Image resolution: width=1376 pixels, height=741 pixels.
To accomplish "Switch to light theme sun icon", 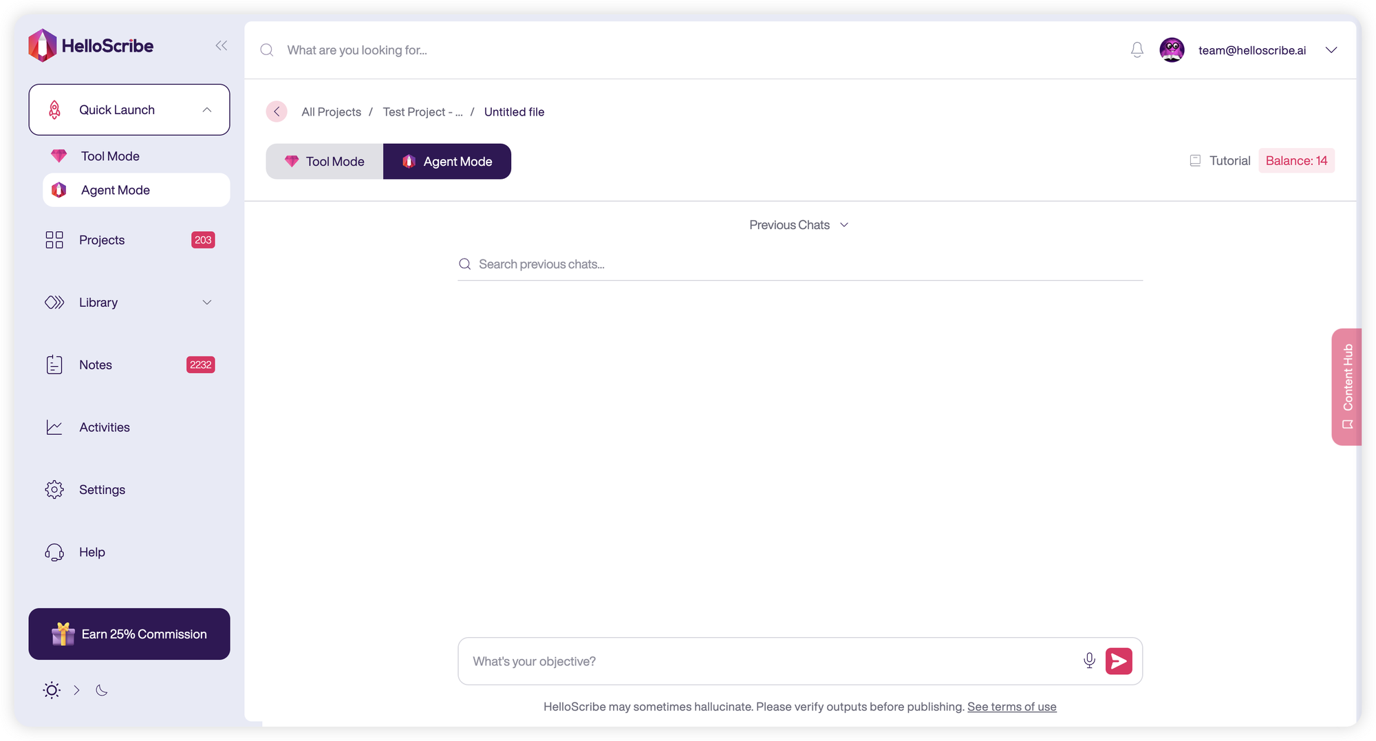I will (52, 690).
